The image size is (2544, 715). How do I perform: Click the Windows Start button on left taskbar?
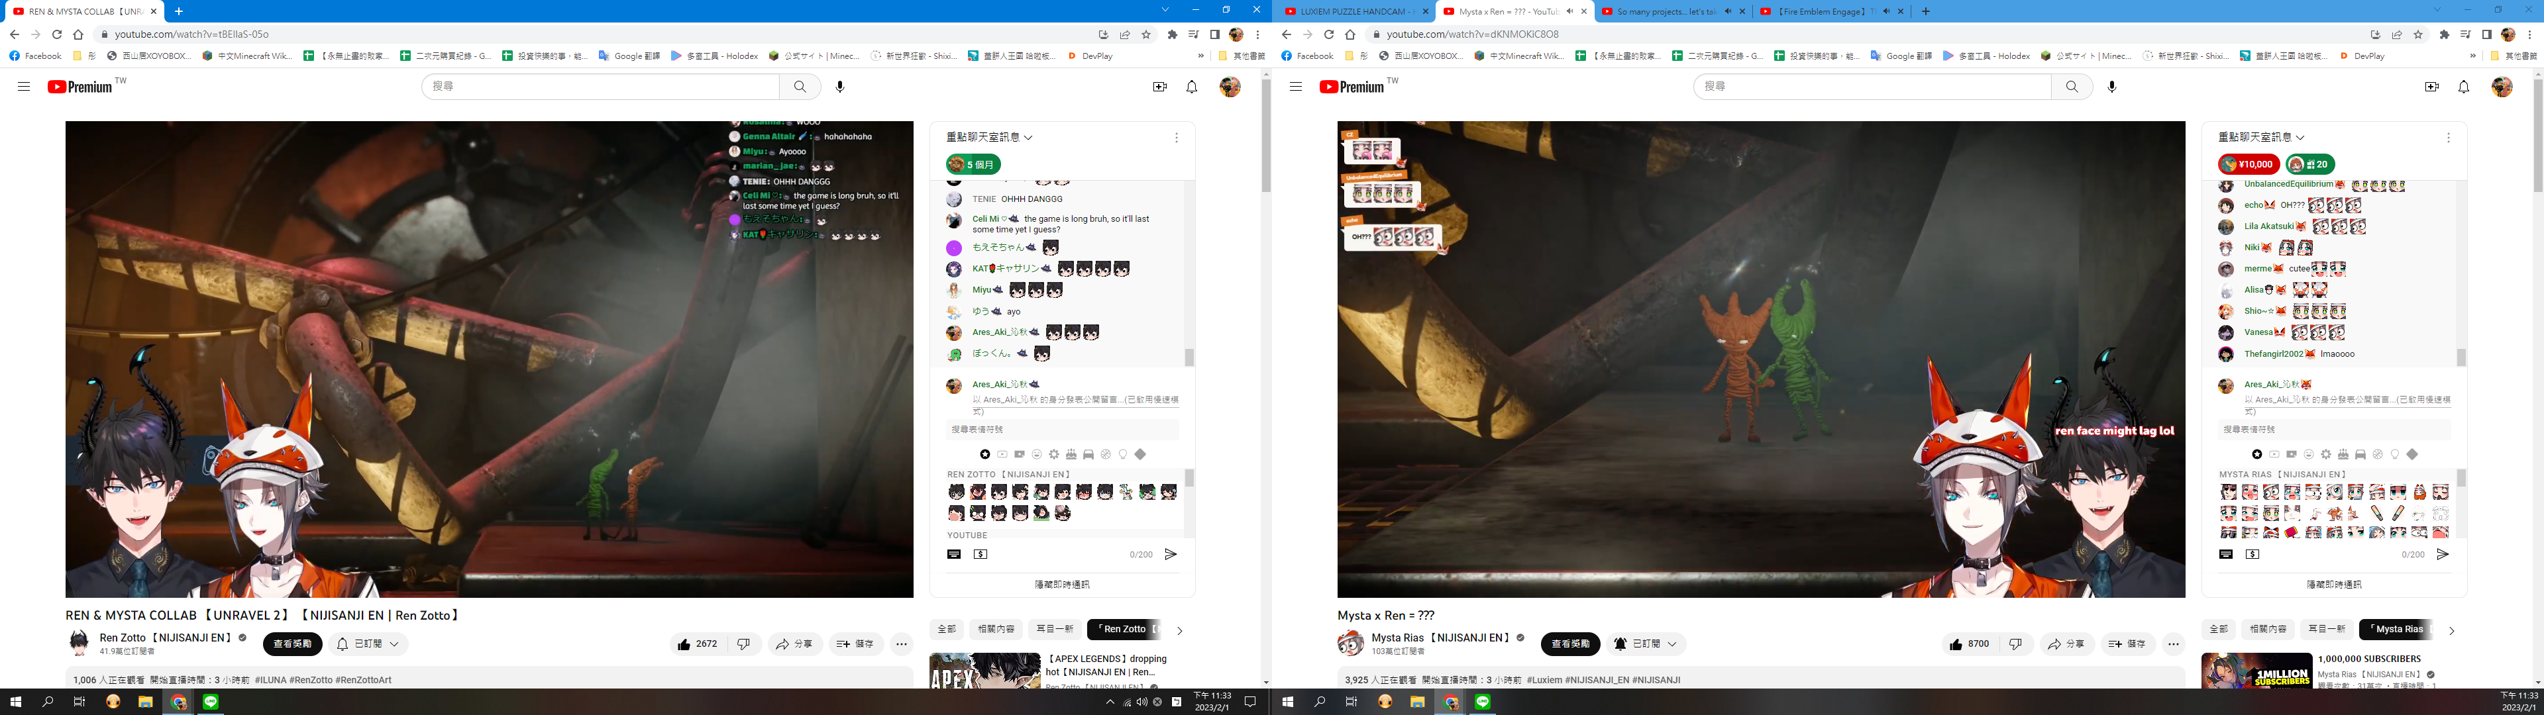[15, 702]
